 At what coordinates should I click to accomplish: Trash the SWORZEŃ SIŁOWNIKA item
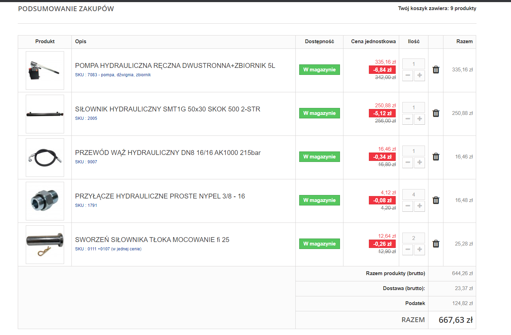[x=436, y=244]
